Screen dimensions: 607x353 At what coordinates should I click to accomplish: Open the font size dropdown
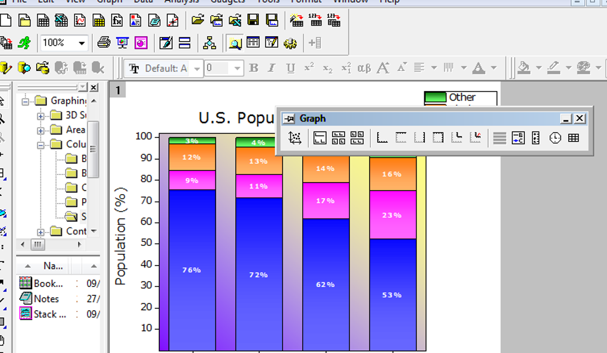pos(237,68)
